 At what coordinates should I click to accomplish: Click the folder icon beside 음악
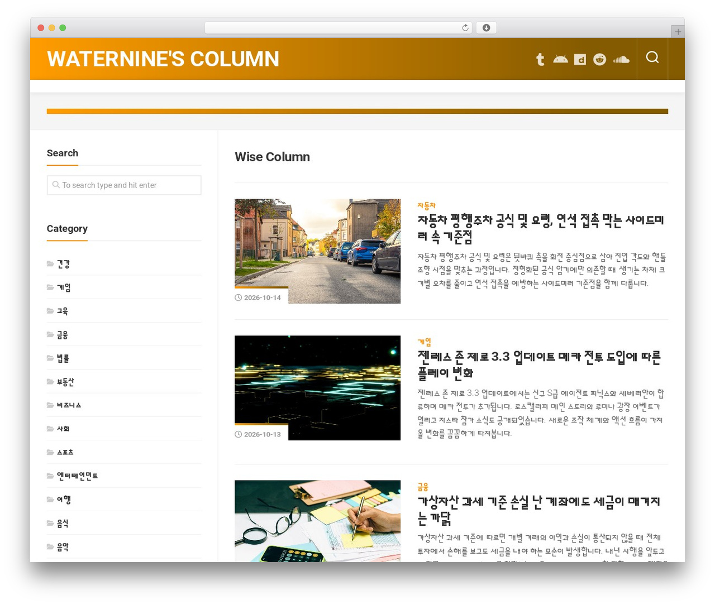pos(50,547)
